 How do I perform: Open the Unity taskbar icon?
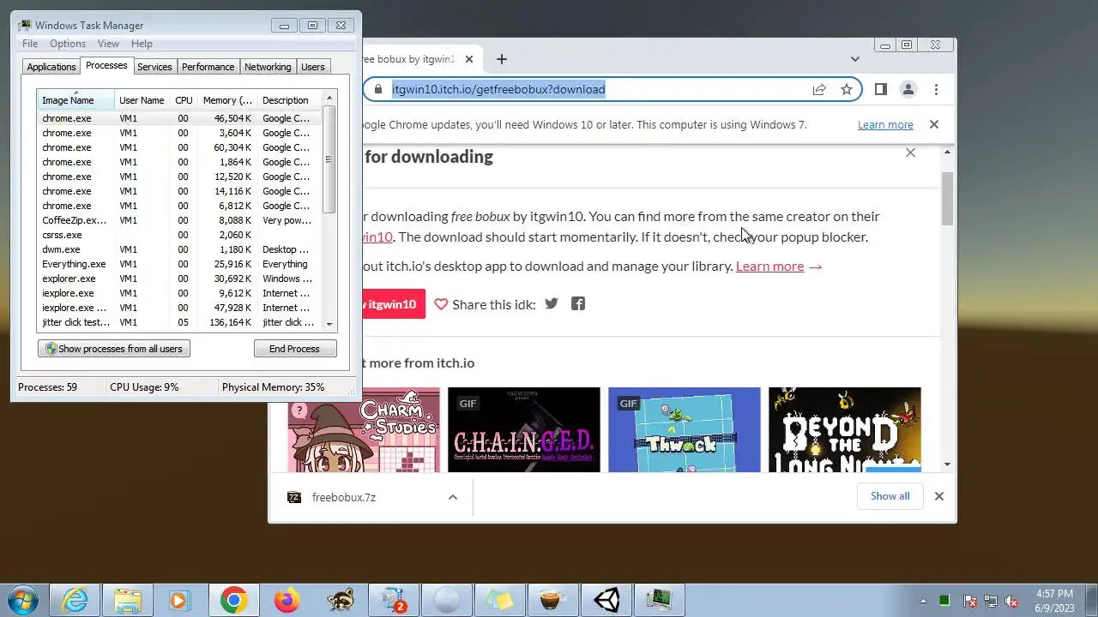pyautogui.click(x=606, y=600)
